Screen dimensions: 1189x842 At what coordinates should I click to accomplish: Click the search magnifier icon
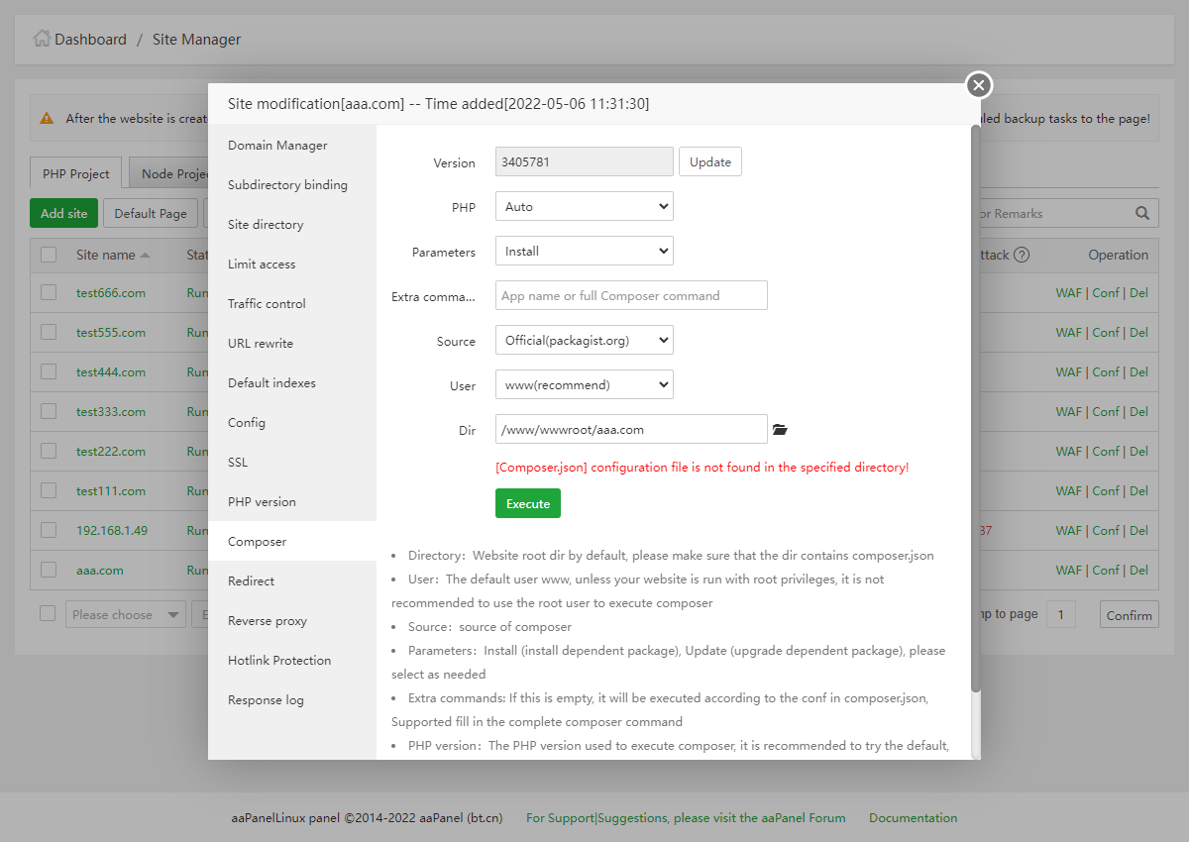point(1142,213)
